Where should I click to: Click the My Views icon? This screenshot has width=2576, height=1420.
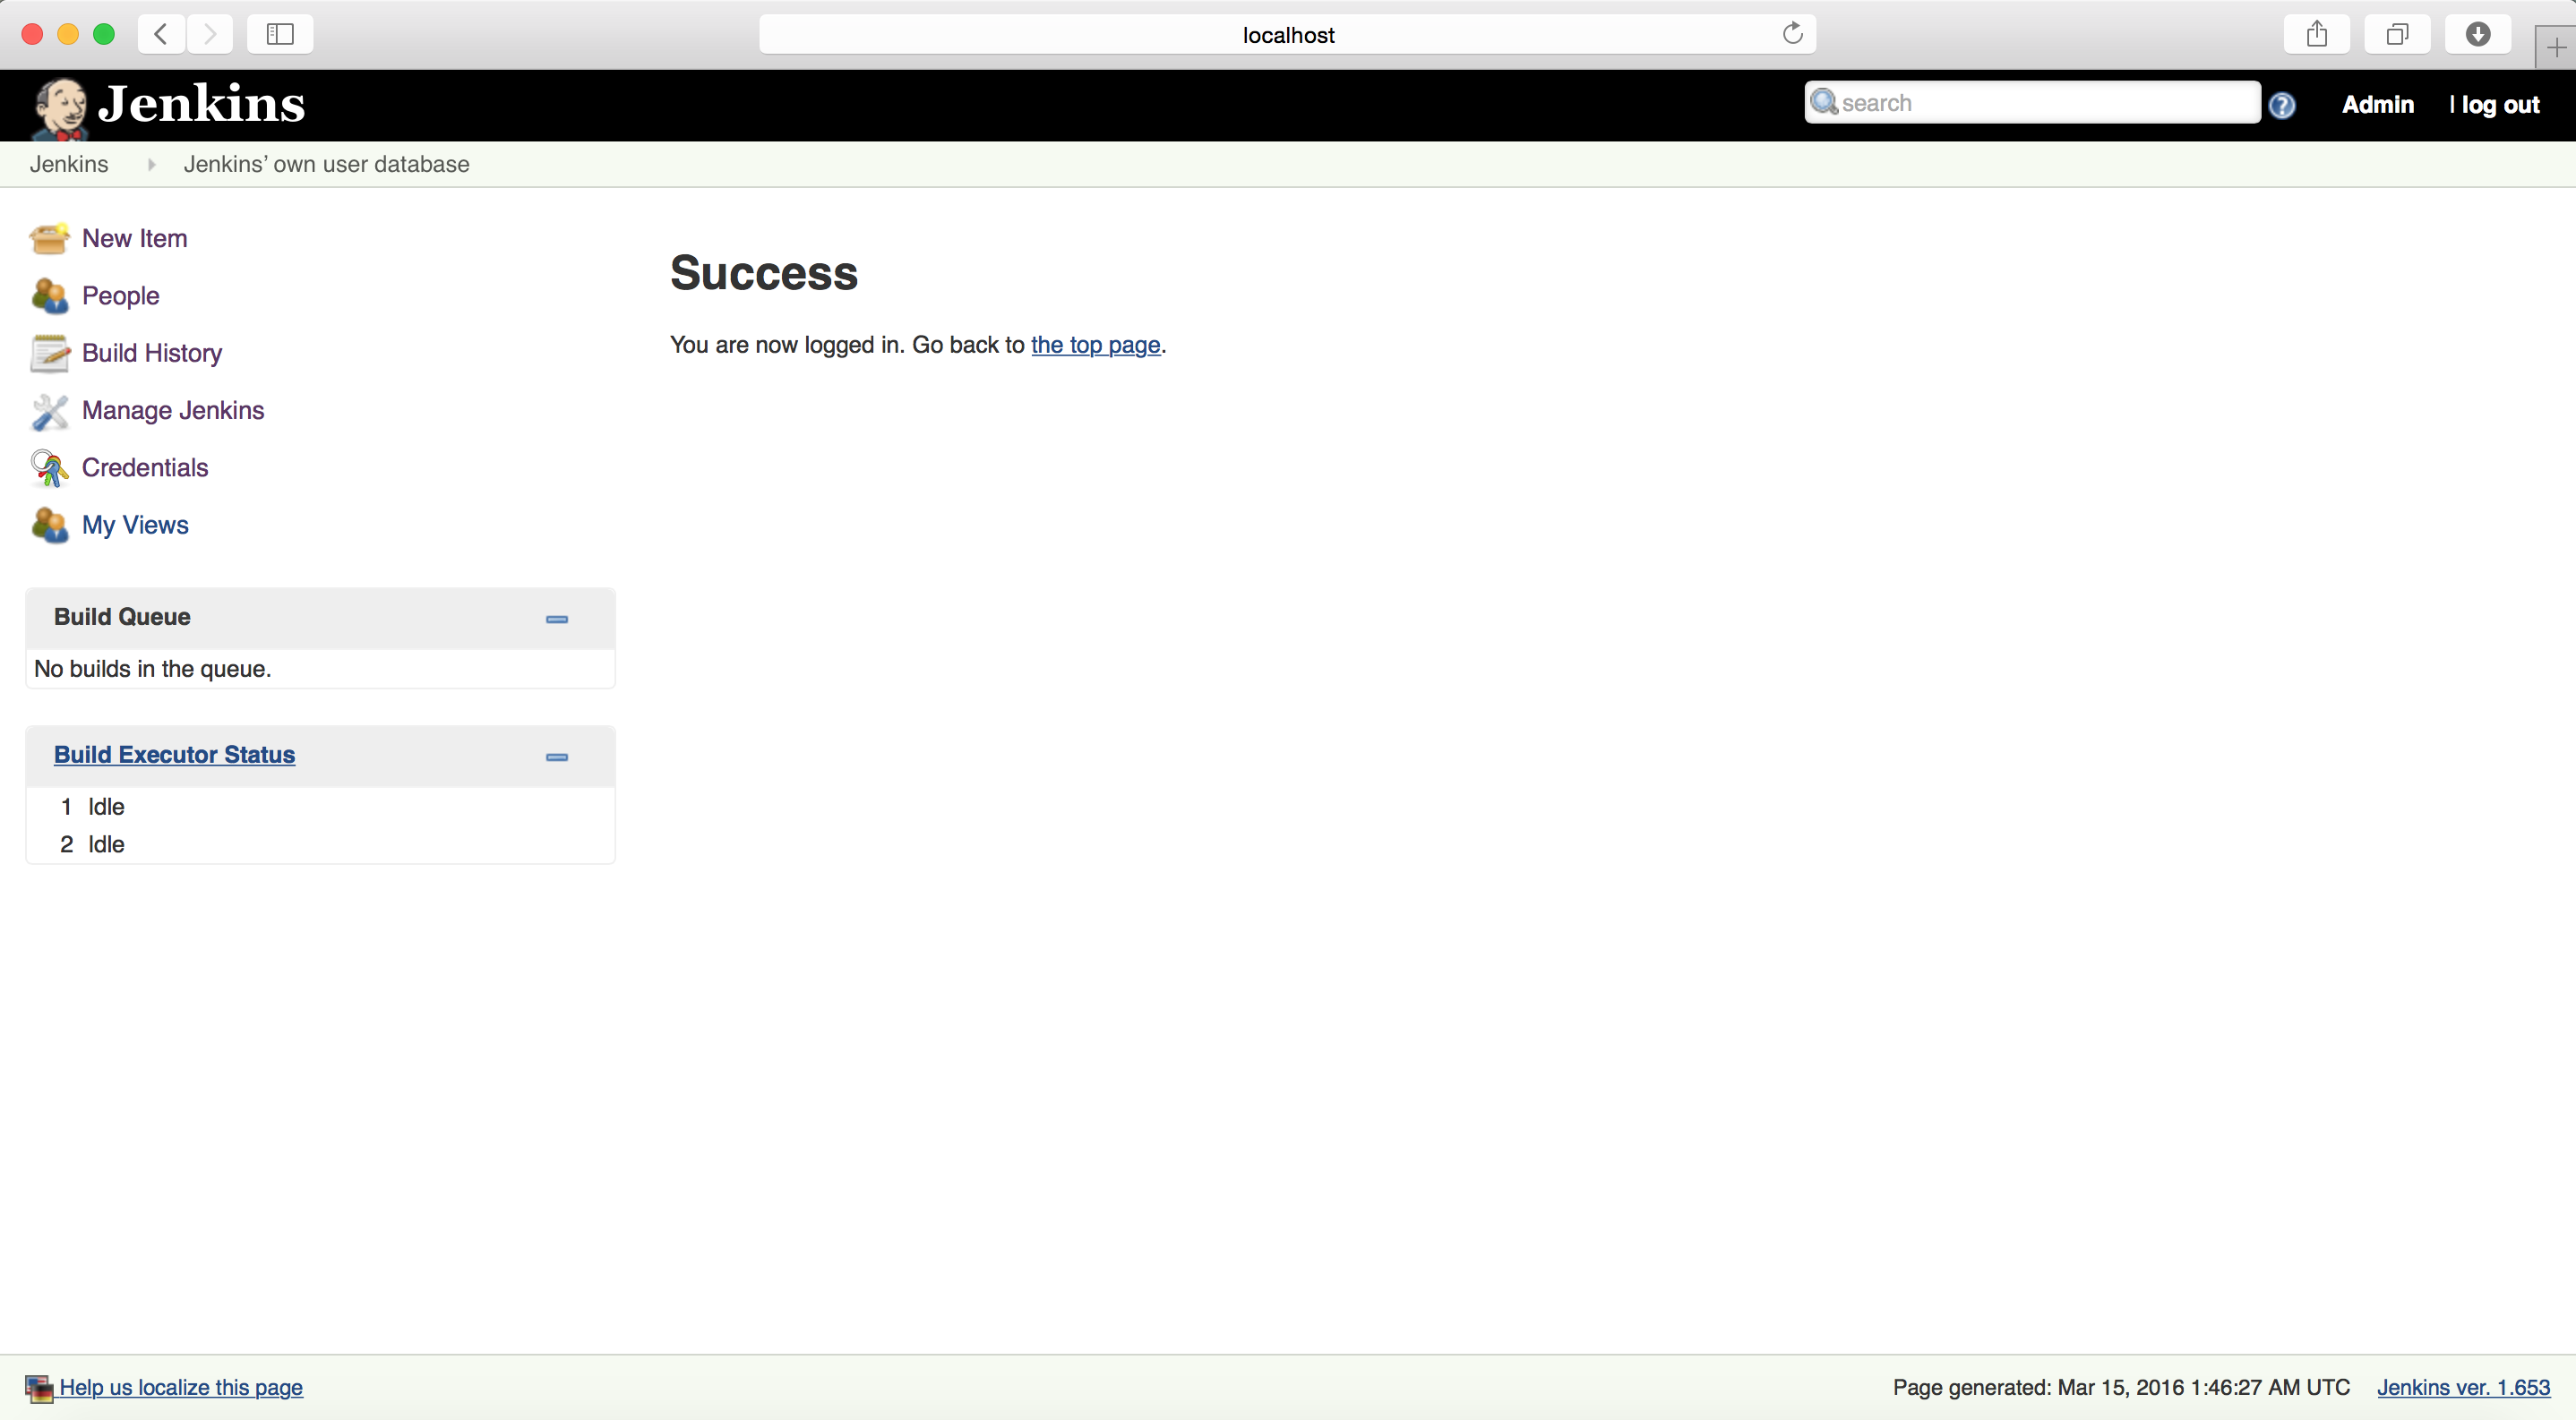coord(49,525)
